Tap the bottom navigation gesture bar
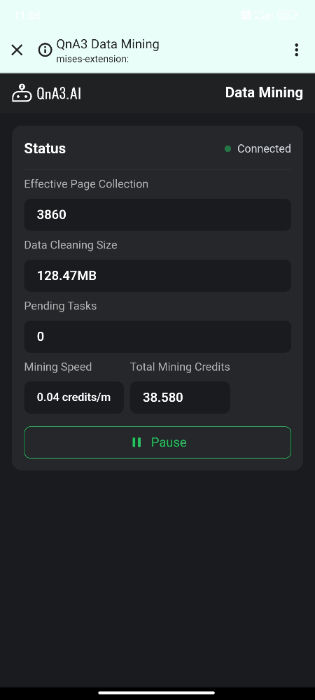315x700 pixels. [157, 693]
